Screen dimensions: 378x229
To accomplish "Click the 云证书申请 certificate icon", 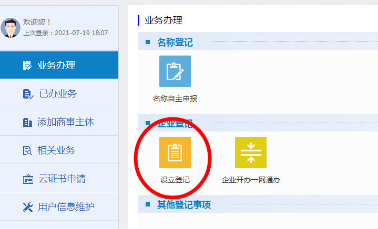I will pyautogui.click(x=27, y=179).
